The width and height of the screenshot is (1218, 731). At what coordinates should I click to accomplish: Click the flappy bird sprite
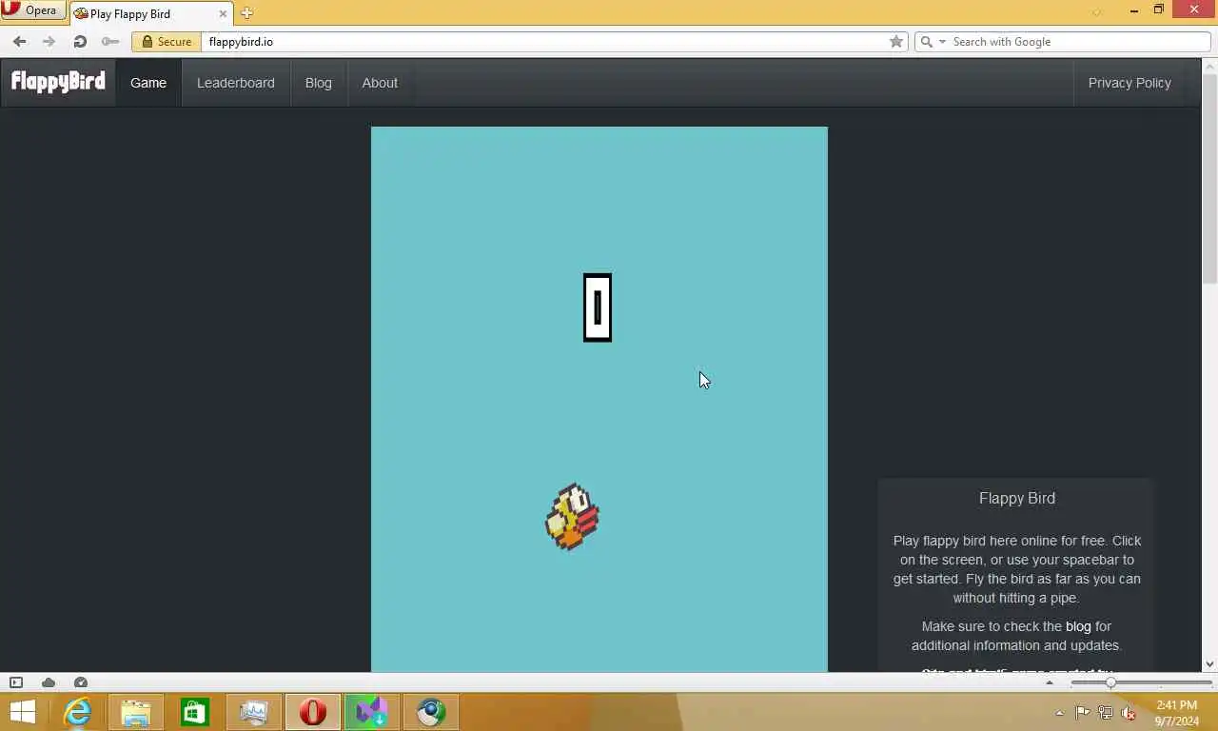pyautogui.click(x=572, y=517)
